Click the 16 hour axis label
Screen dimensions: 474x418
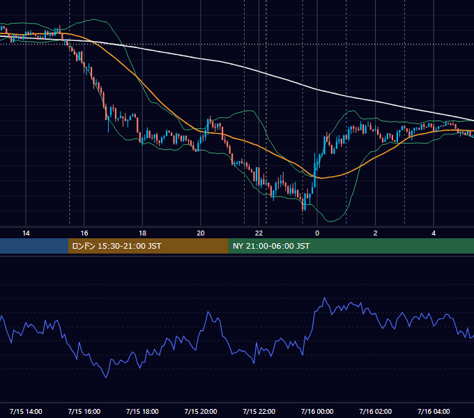coord(84,233)
